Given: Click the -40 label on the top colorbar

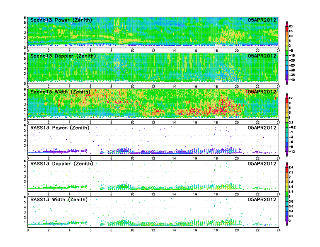Looking at the screenshot, I should coord(292,80).
